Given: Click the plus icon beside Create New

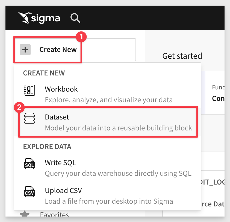Looking at the screenshot, I should click(25, 50).
